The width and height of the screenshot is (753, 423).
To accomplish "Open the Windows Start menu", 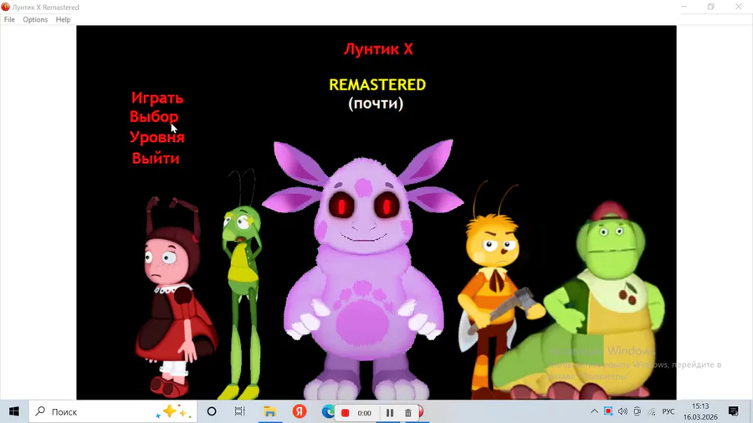I will [14, 411].
